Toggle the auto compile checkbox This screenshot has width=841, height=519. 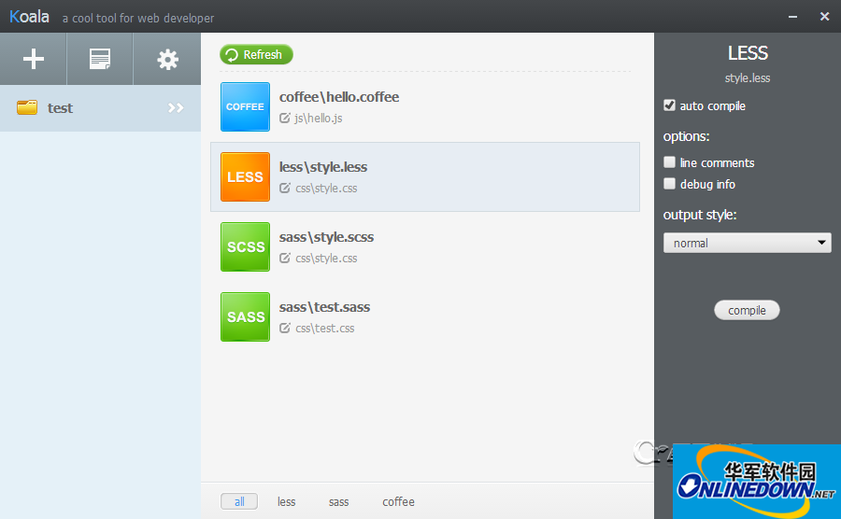click(669, 105)
